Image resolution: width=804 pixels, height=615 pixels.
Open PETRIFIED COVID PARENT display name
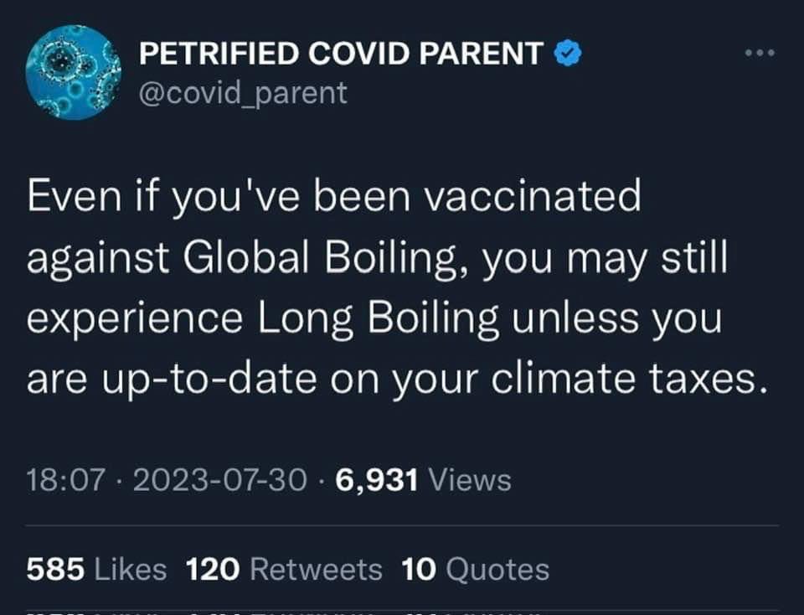point(340,54)
